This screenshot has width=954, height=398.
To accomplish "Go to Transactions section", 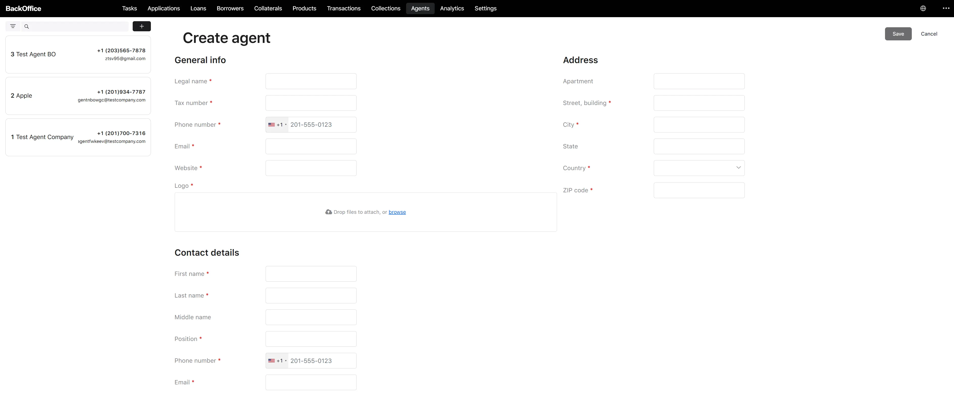I will coord(343,8).
